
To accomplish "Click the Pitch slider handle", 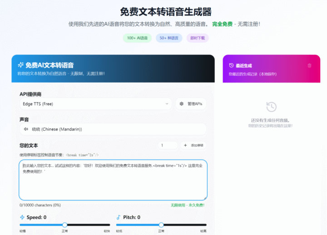I will point(161,225).
